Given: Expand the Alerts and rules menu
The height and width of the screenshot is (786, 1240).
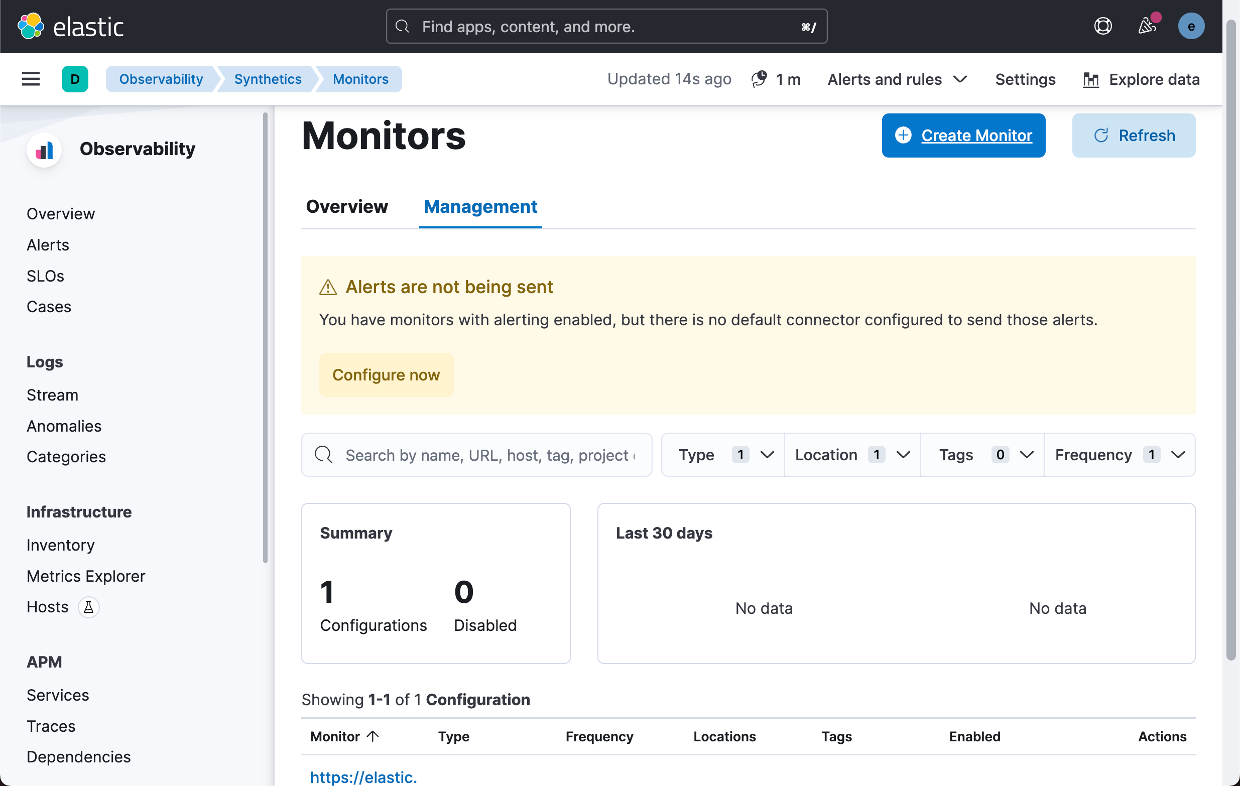Looking at the screenshot, I should pyautogui.click(x=897, y=79).
